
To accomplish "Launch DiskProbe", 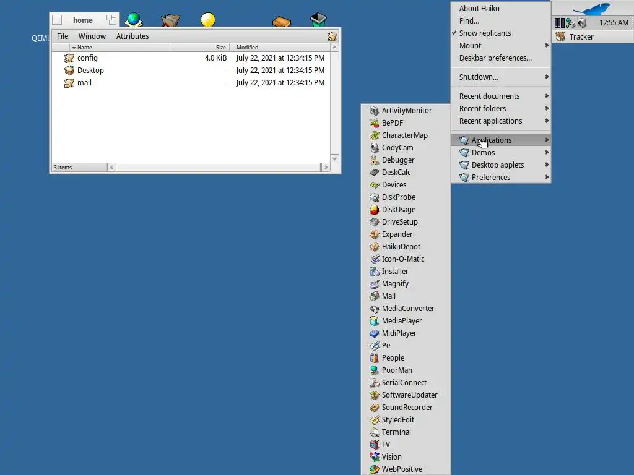I will (406, 197).
